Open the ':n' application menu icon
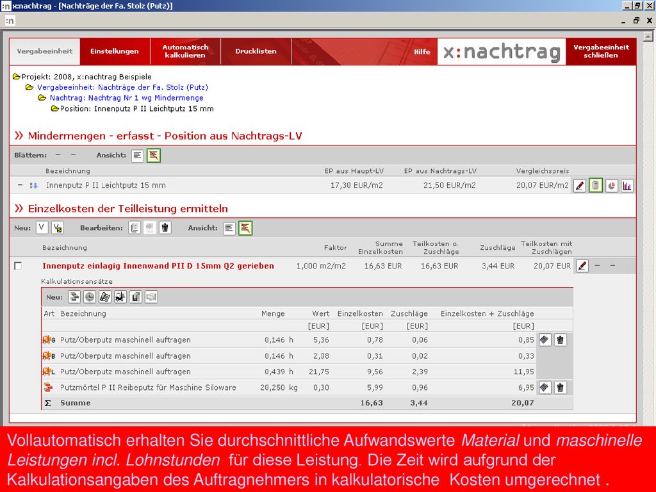Viewport: 656px width, 492px height. 10,20
